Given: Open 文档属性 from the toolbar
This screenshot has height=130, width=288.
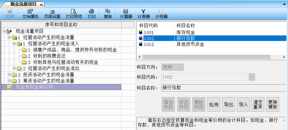Looking at the screenshot, I should [x=30, y=14].
